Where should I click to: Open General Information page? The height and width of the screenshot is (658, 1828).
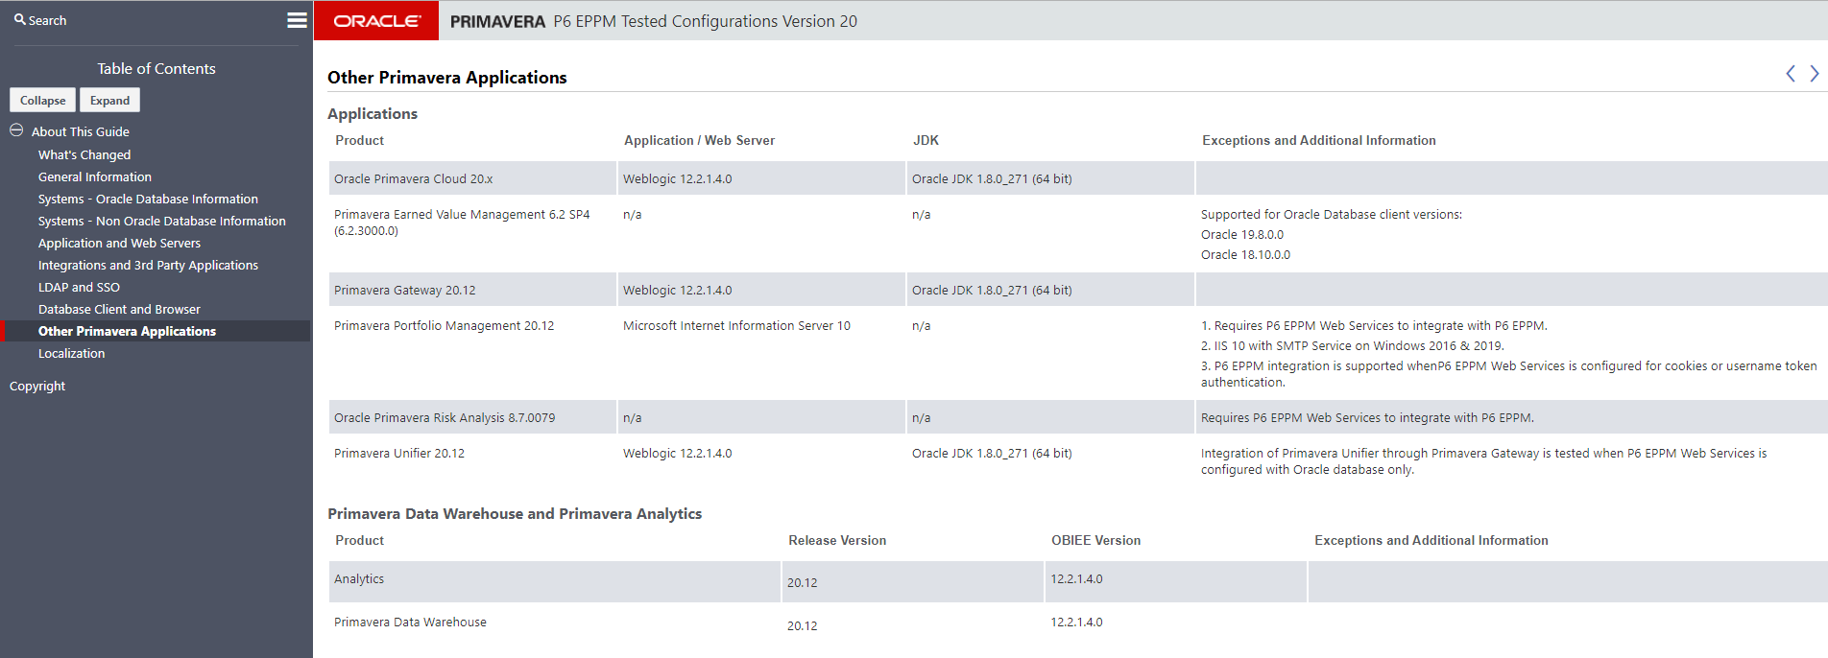tap(95, 176)
